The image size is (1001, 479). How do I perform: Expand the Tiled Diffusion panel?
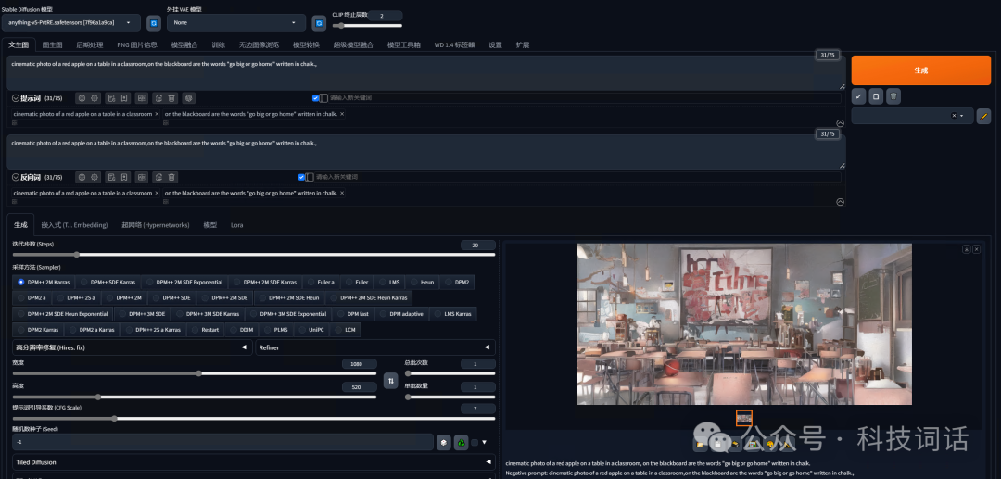click(252, 461)
